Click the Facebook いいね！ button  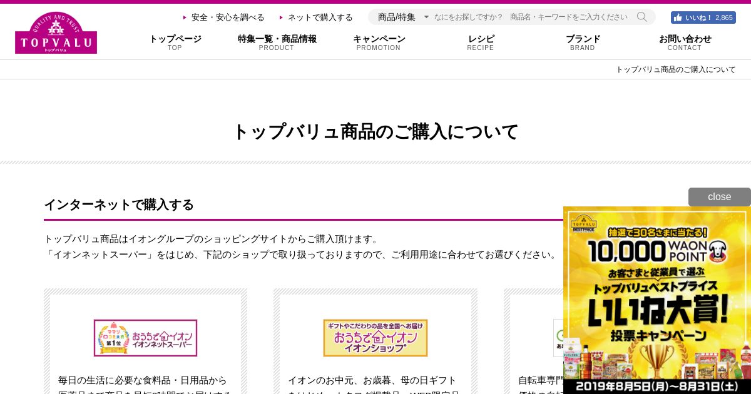coord(703,18)
